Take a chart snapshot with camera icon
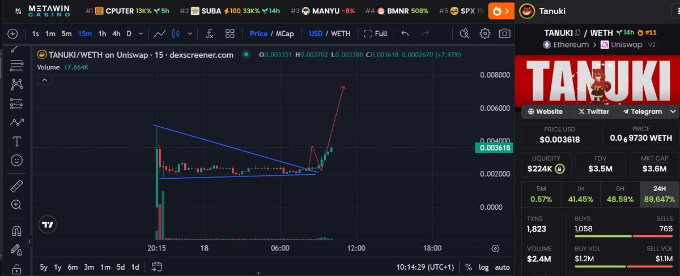 (x=504, y=33)
